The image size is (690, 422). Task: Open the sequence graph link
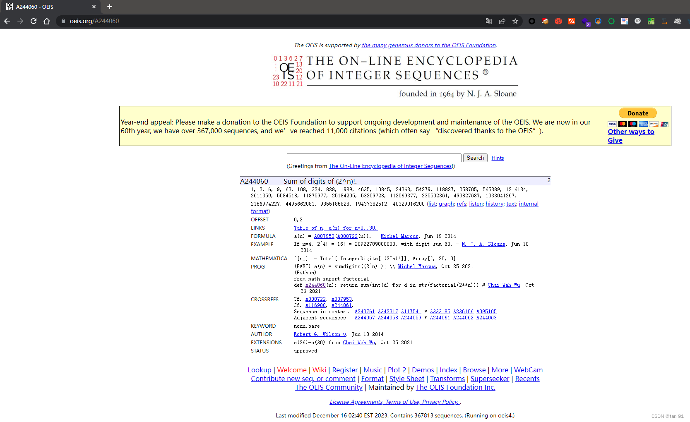click(x=446, y=204)
